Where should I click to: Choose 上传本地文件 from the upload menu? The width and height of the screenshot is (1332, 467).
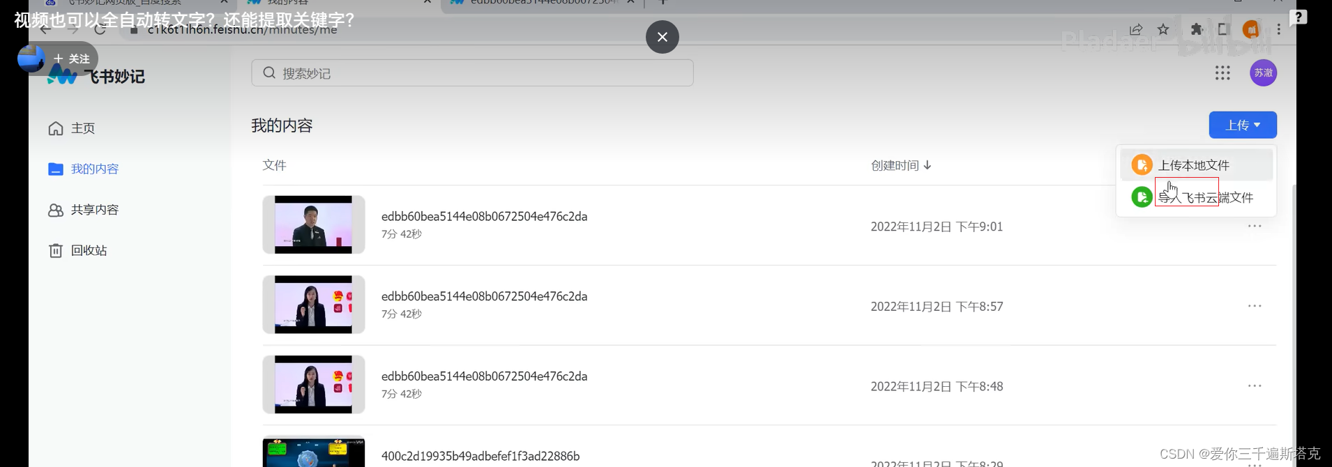tap(1196, 165)
